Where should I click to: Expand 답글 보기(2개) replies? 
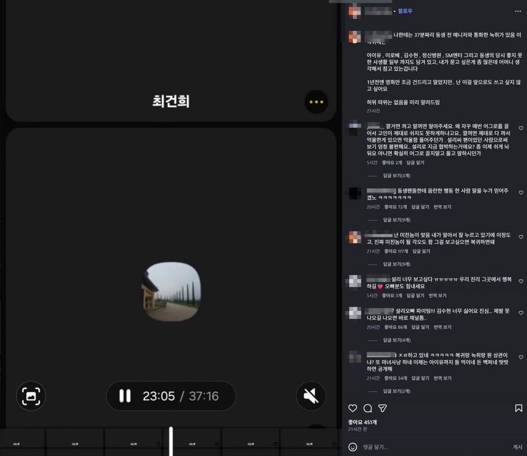point(397,391)
